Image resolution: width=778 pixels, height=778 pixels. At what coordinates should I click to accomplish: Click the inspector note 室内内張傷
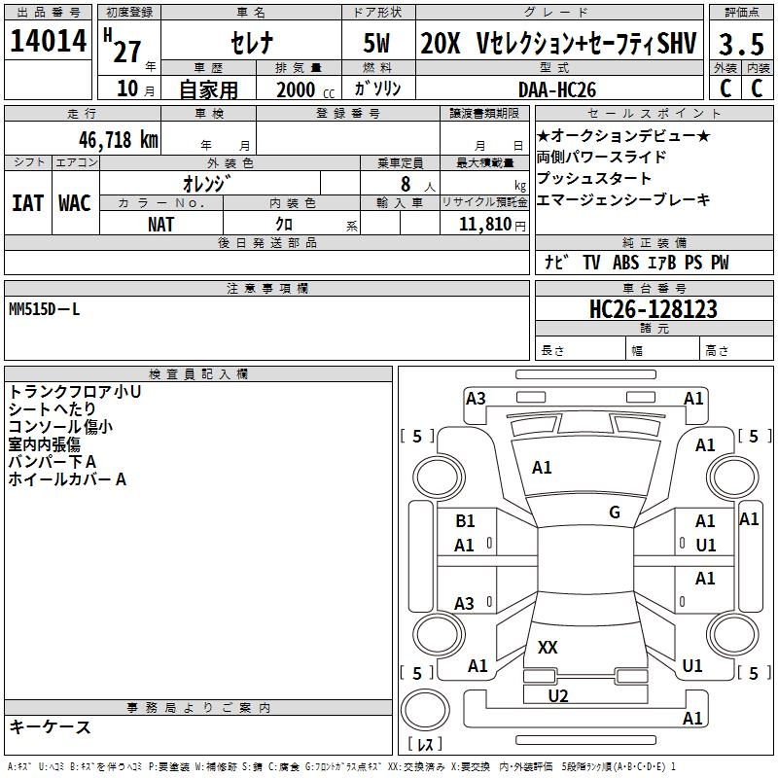pyautogui.click(x=44, y=444)
